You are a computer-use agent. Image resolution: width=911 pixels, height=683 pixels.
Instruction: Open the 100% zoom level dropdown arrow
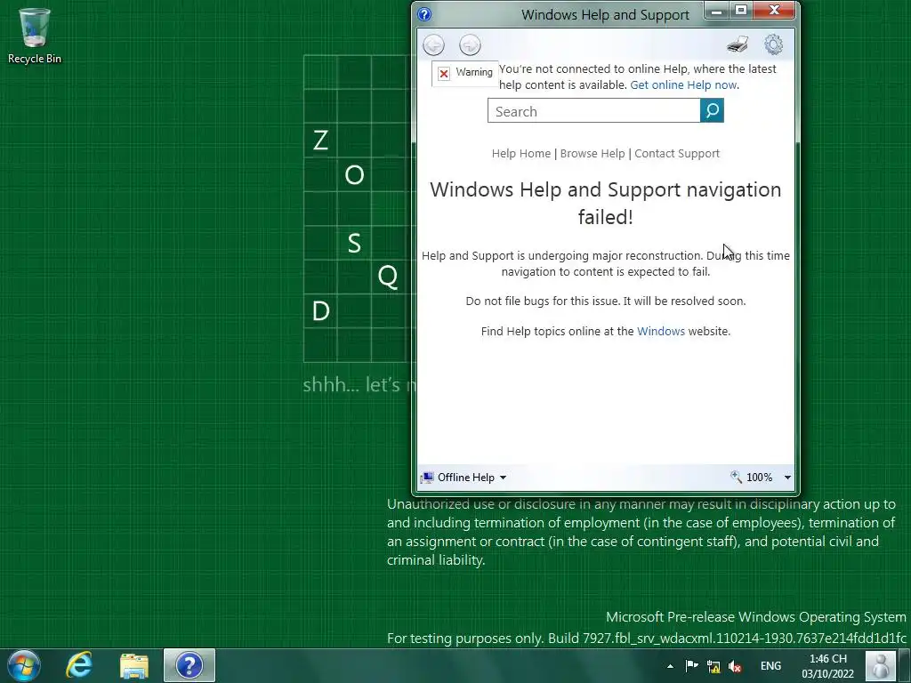pos(787,478)
